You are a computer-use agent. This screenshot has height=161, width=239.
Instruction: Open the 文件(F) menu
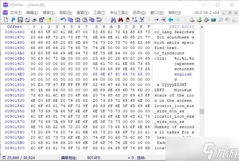click(16, 13)
